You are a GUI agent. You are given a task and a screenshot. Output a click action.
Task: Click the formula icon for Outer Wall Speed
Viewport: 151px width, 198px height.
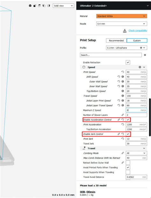(123, 81)
